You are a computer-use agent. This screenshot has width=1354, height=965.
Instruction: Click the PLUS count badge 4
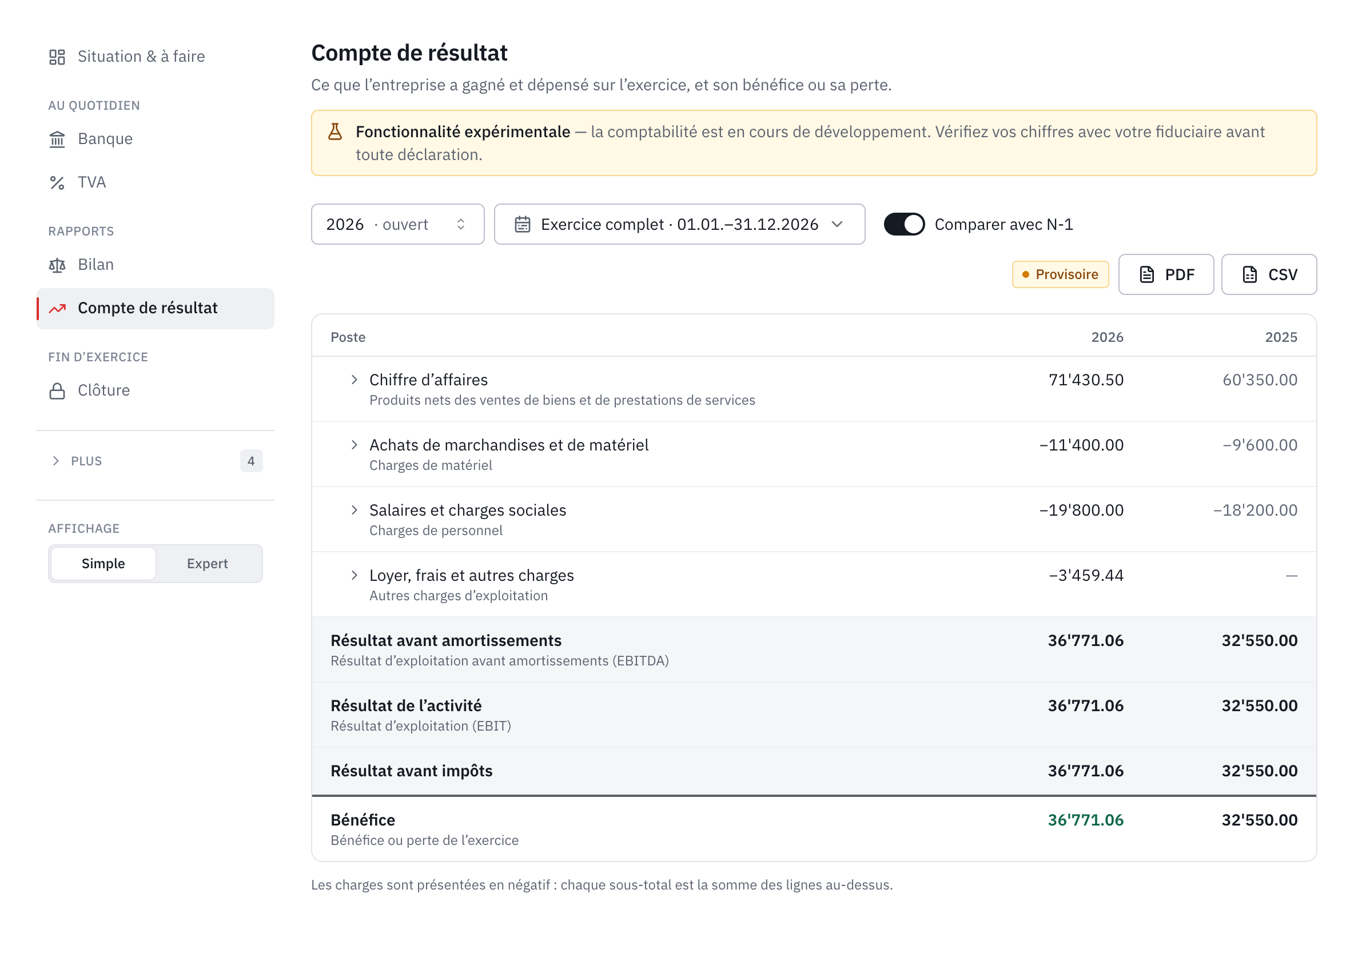252,461
